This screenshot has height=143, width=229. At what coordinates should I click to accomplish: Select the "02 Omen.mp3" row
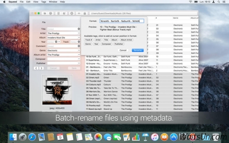(x=142, y=77)
